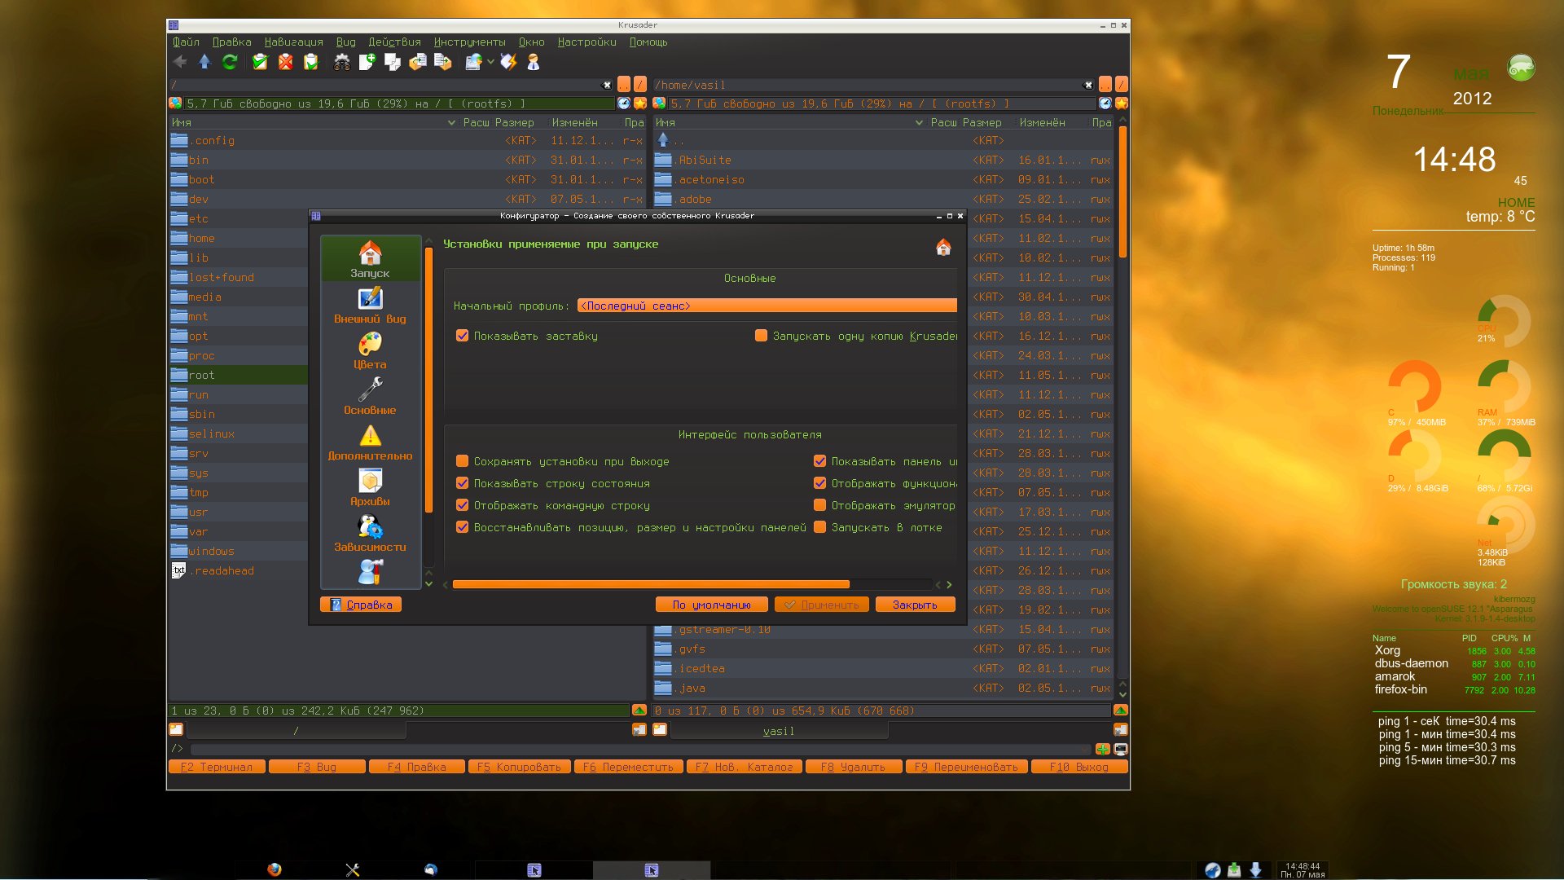Click F10 Выход function button
Image resolution: width=1564 pixels, height=880 pixels.
[x=1079, y=767]
